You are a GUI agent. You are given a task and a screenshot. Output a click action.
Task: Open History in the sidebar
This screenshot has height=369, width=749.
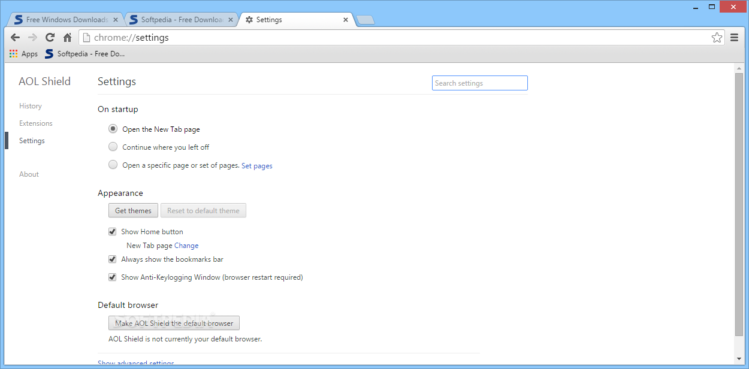pos(31,106)
